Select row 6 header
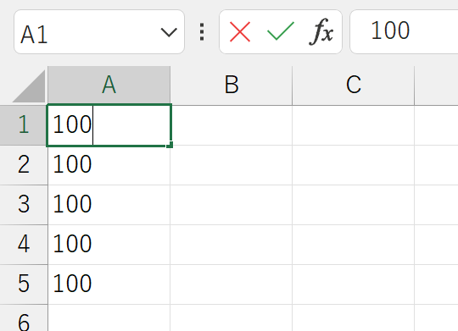The height and width of the screenshot is (331, 458). point(24,317)
